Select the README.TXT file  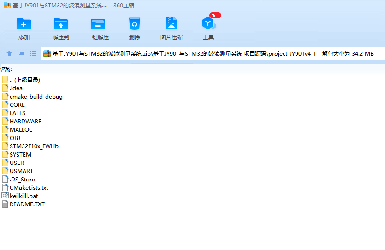[24, 204]
